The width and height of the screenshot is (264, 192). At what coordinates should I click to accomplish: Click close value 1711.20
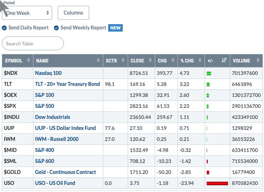point(139,172)
